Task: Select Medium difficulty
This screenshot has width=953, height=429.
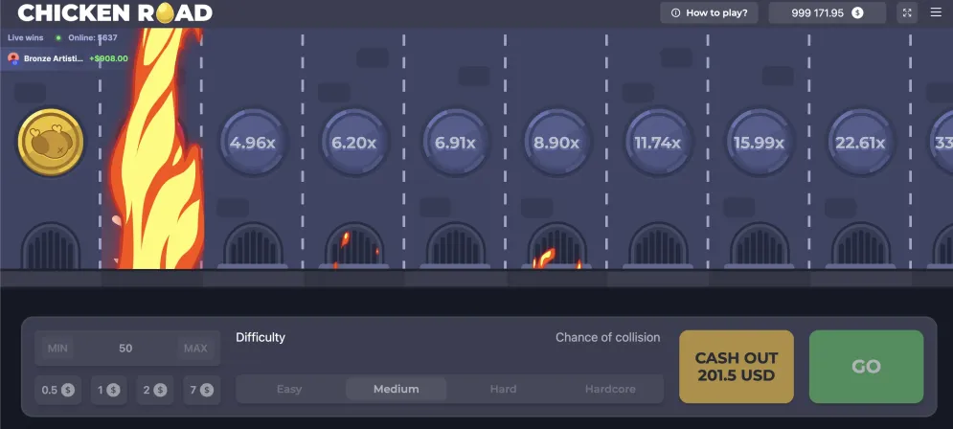Action: [x=397, y=389]
